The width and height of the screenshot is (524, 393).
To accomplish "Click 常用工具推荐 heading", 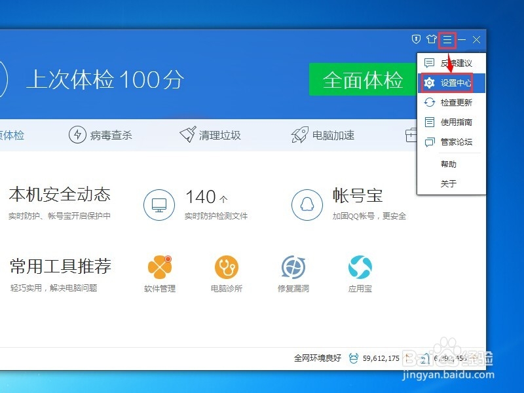I will 60,266.
